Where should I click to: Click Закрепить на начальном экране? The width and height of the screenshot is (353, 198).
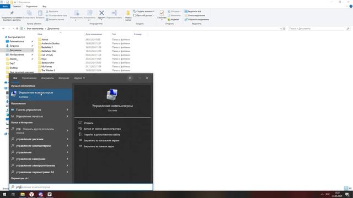[x=101, y=141]
